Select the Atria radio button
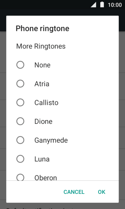The width and height of the screenshot is (125, 209). coord(20,84)
